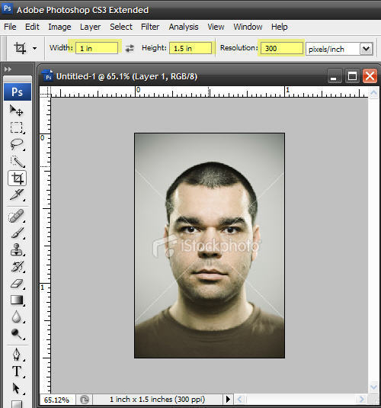This screenshot has width=381, height=408.
Task: Minimize the Untitled-1 document window
Action: click(335, 76)
